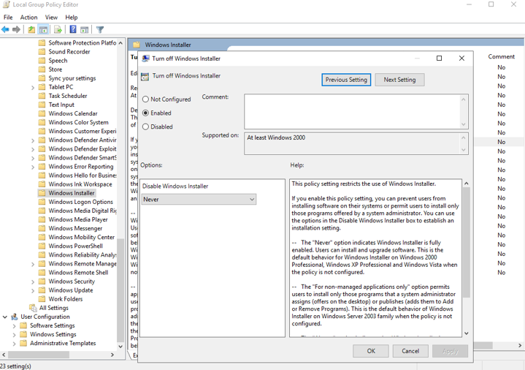Select the Disabled radio button
Screen dimensions: 525x370
[x=145, y=127]
